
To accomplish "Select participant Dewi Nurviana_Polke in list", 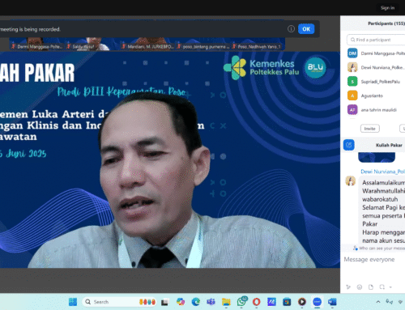I will point(377,67).
